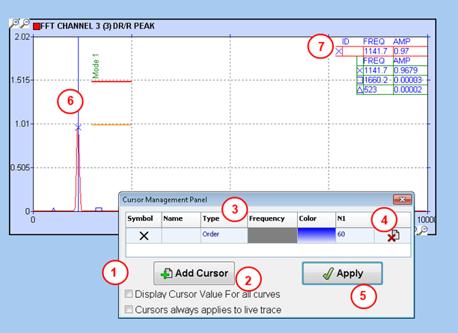
Task: Click the blue X cursor marker on the peak
Action: [78, 128]
